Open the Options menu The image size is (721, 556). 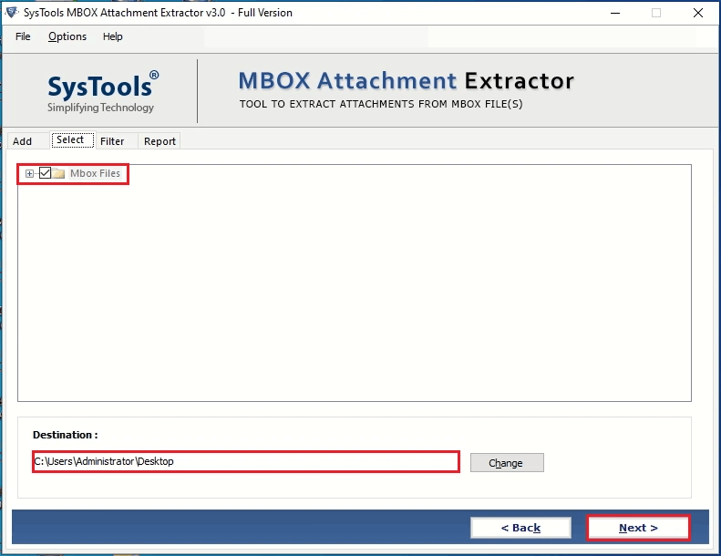pyautogui.click(x=67, y=36)
